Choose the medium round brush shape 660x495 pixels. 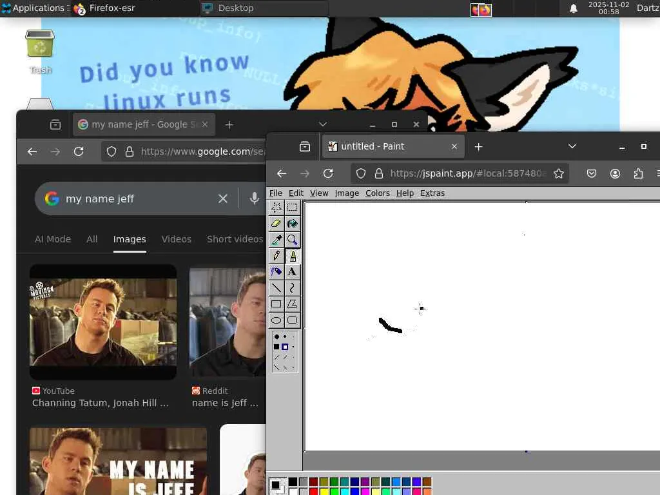point(285,336)
